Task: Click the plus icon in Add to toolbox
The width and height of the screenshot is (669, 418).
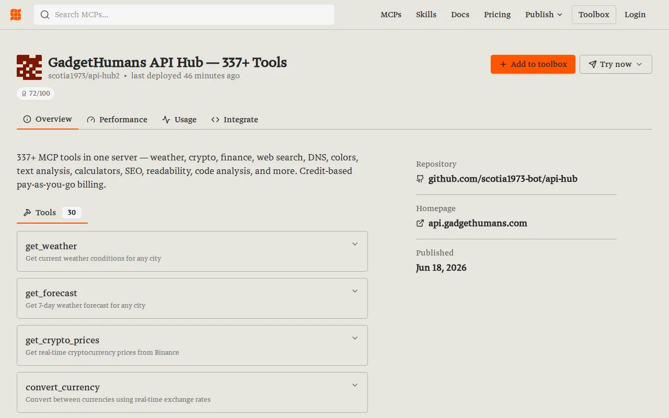Action: pos(503,64)
